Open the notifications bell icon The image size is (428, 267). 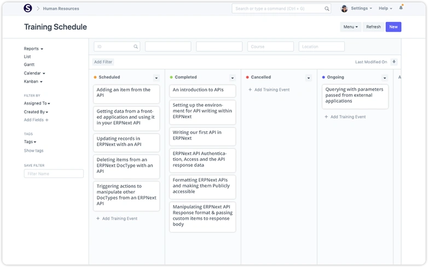point(401,8)
